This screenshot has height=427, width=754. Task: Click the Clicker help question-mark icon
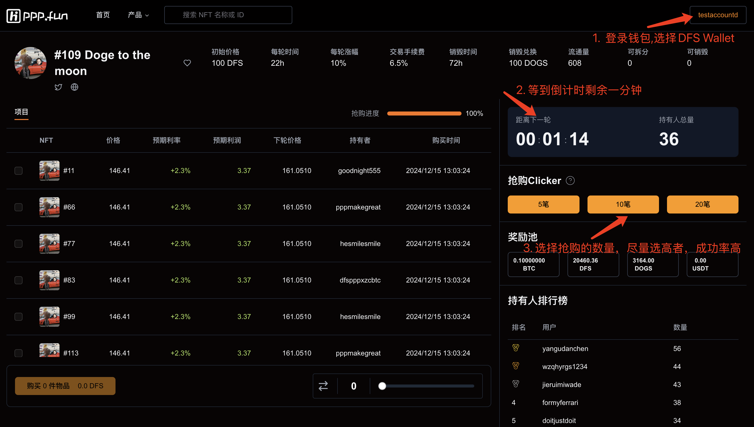(x=570, y=180)
